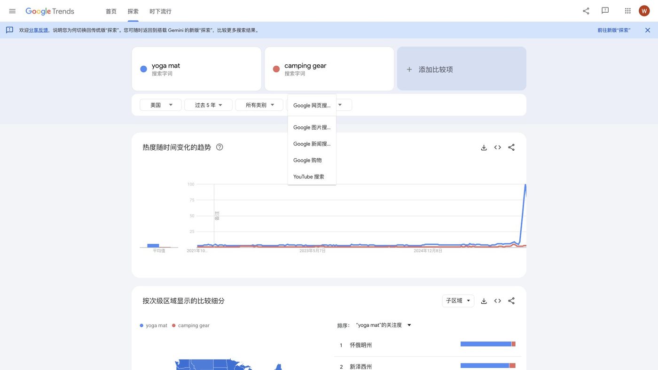This screenshot has height=370, width=658.
Task: Click 新泽西州 in the region ranking
Action: click(x=361, y=367)
